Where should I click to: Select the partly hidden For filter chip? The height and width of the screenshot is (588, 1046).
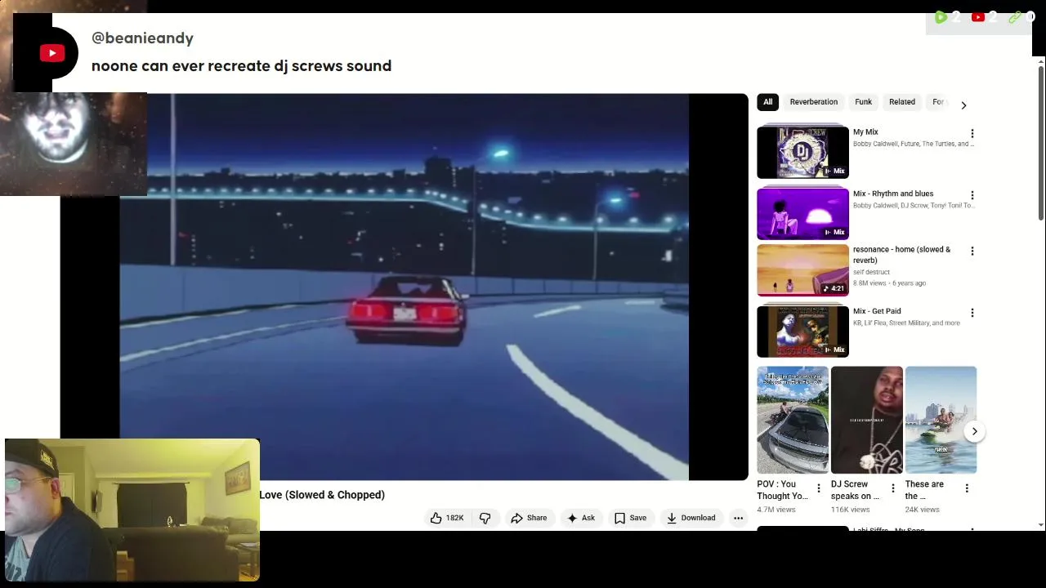click(939, 102)
